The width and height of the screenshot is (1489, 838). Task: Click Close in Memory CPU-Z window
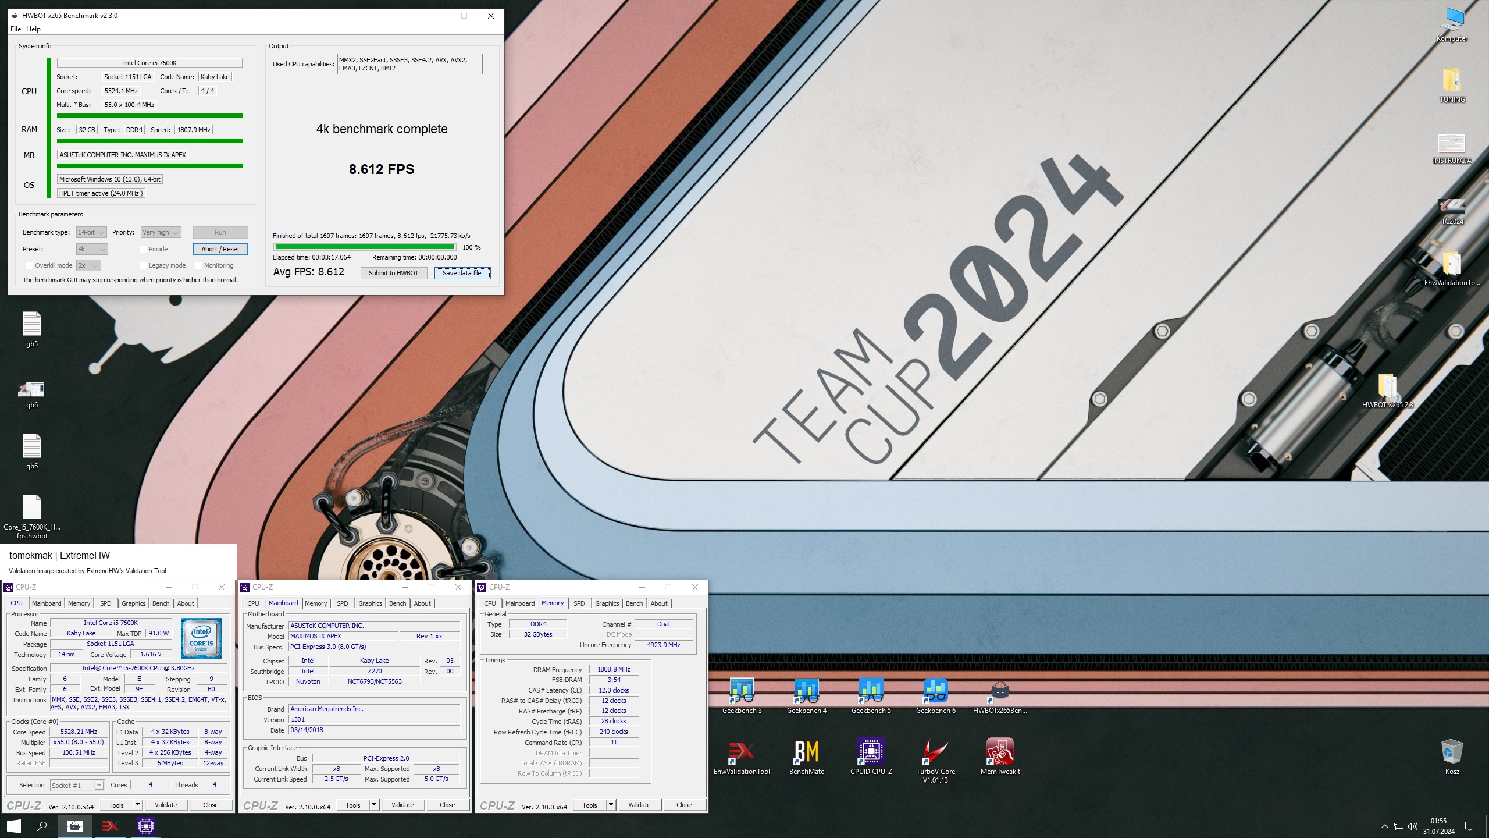[x=684, y=805]
